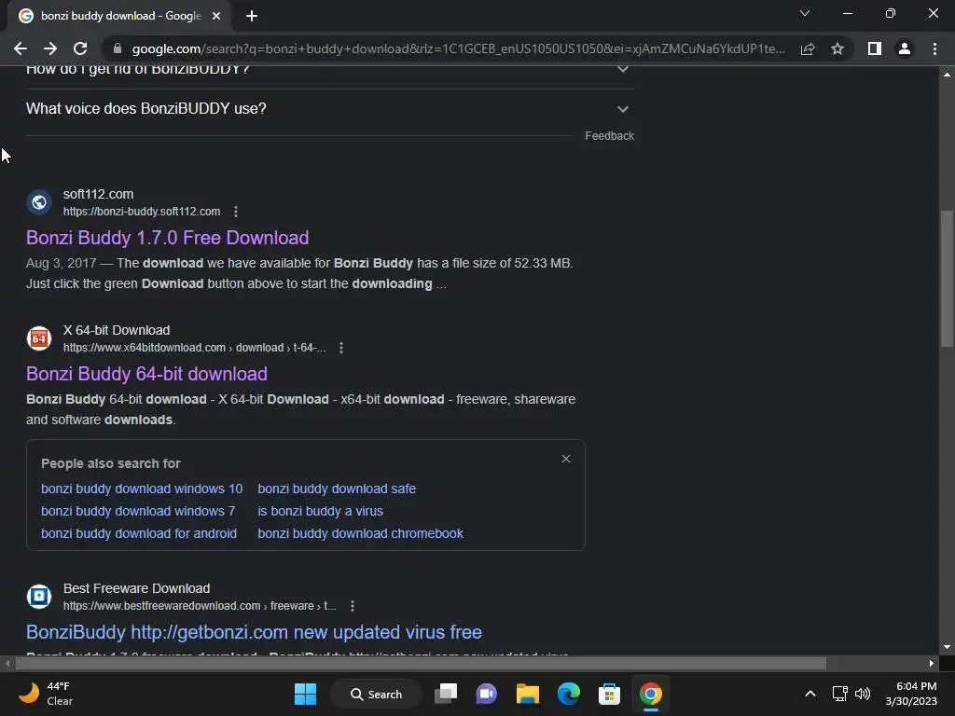Search bonzi buddy download for android
Viewport: 955px width, 716px height.
click(139, 533)
